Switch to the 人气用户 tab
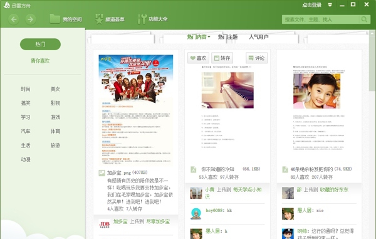 tap(258, 37)
